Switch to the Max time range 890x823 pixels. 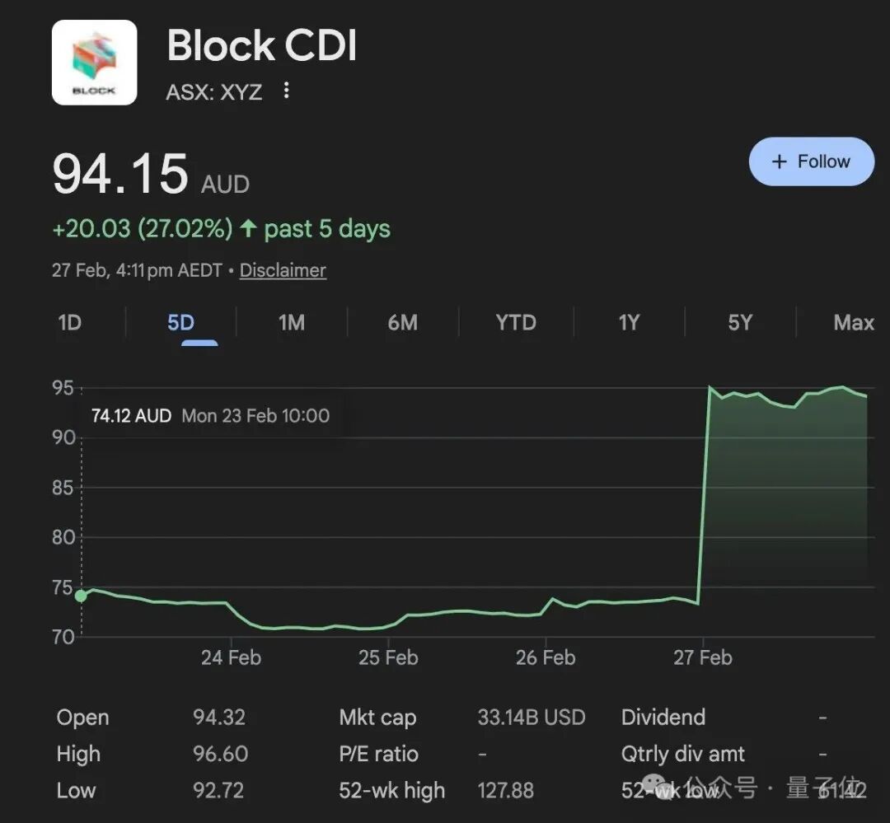click(x=853, y=323)
